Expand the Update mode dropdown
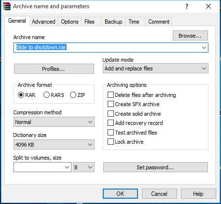This screenshot has width=221, height=204. pos(155,68)
